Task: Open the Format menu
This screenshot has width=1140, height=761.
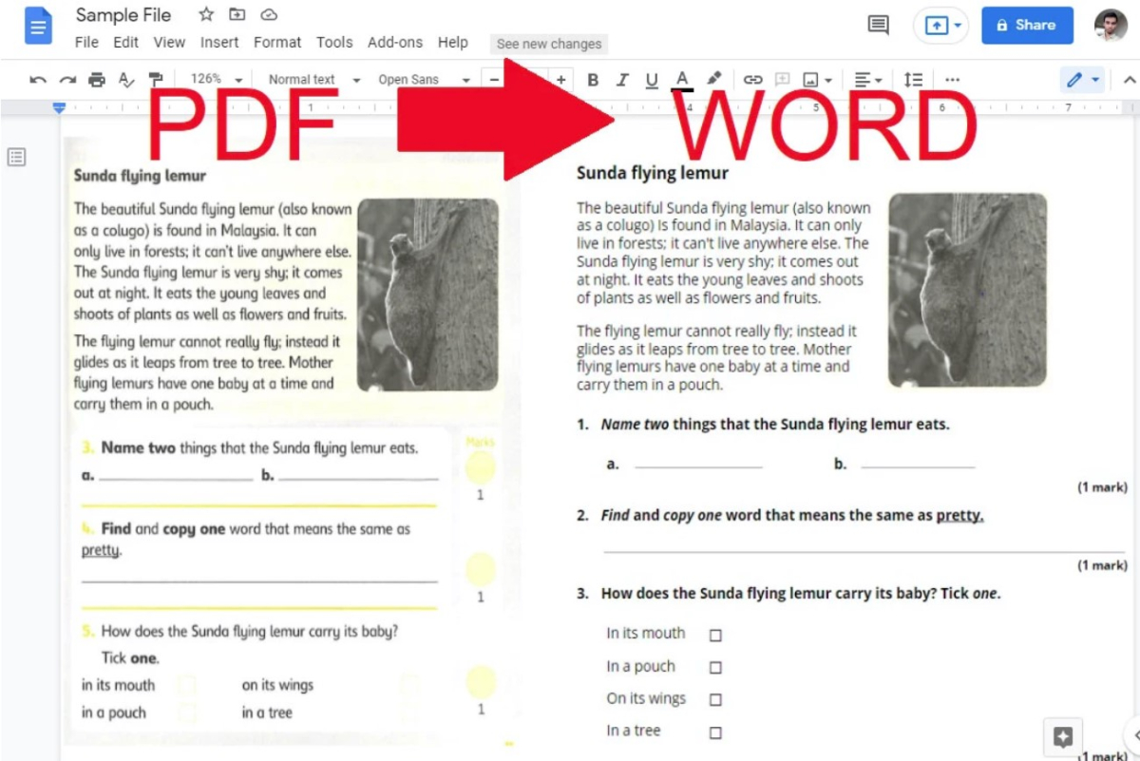Action: click(277, 42)
